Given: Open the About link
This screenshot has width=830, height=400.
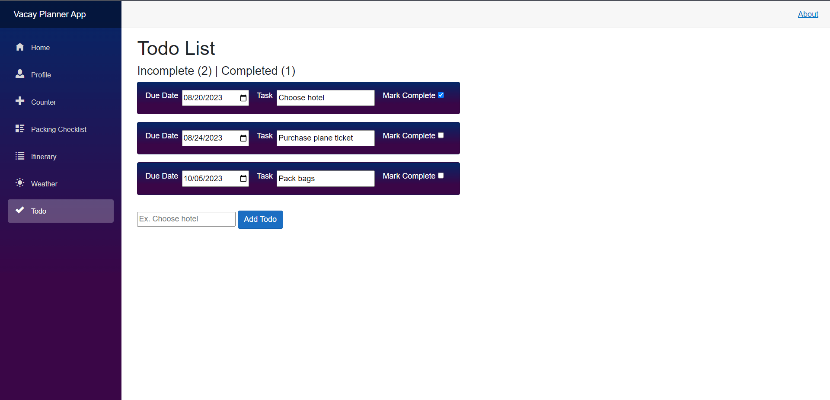Looking at the screenshot, I should 808,14.
